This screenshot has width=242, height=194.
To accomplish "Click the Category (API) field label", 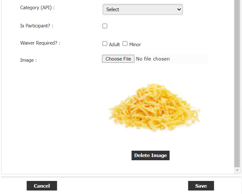I will 37,8.
